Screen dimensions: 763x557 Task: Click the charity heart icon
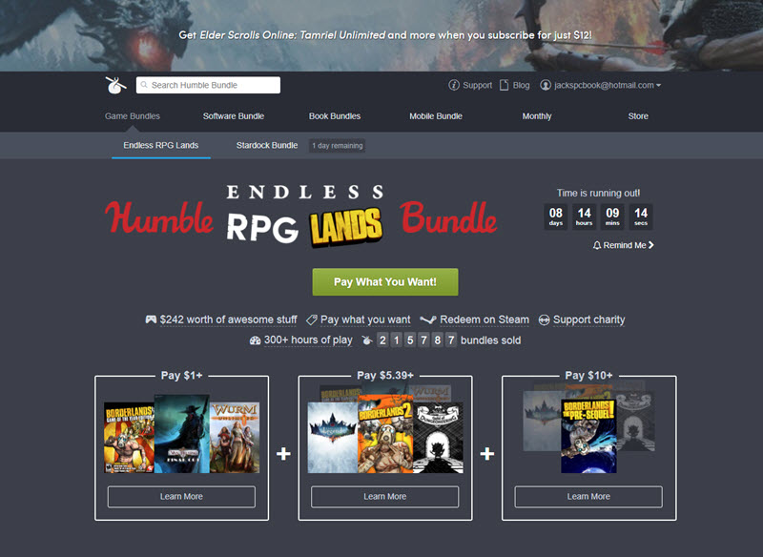coord(544,320)
